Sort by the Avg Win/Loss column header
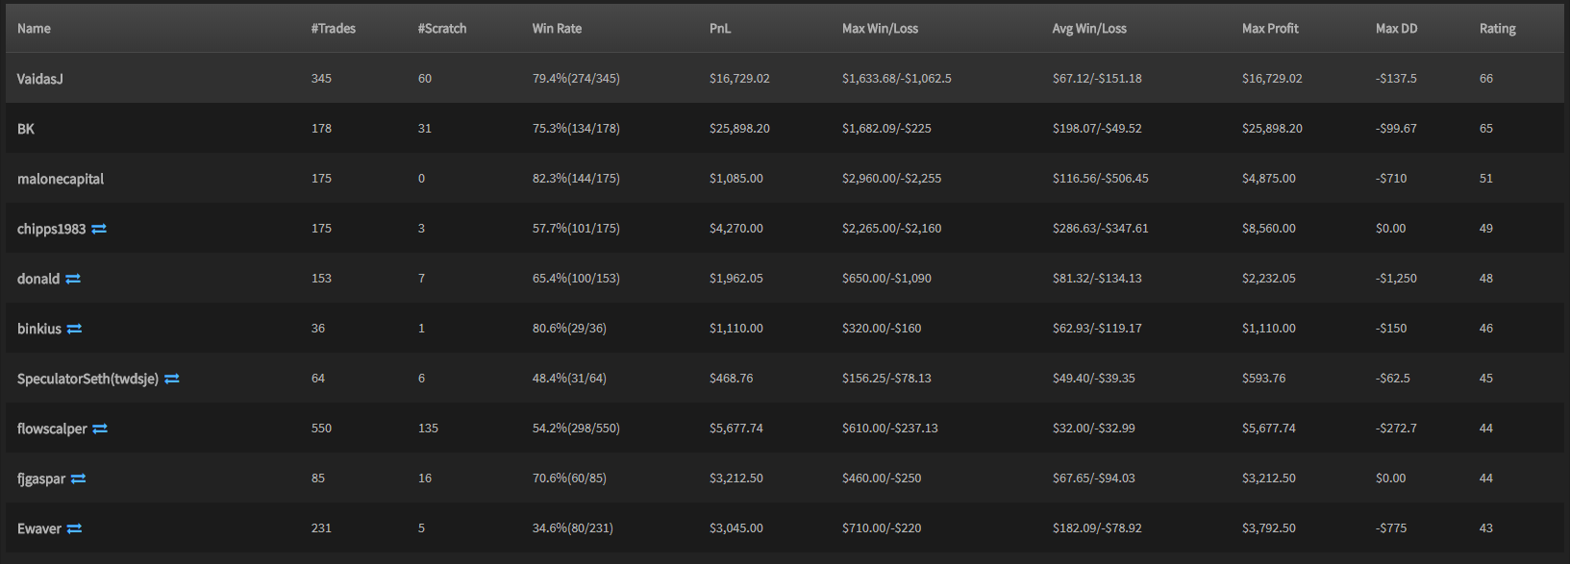The height and width of the screenshot is (564, 1570). coord(1089,29)
